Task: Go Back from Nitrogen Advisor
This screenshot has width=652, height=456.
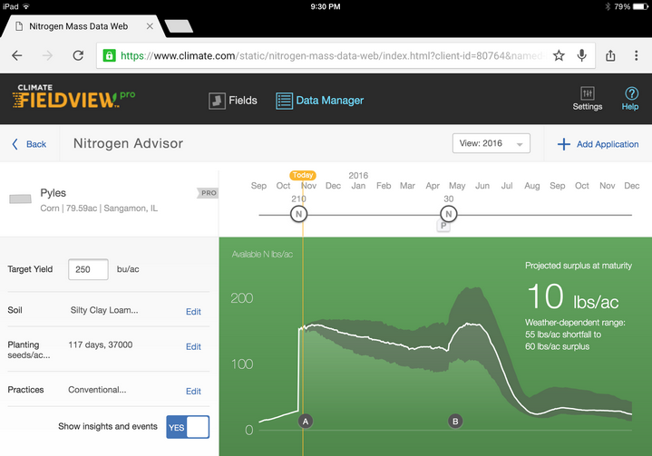Action: [x=29, y=144]
